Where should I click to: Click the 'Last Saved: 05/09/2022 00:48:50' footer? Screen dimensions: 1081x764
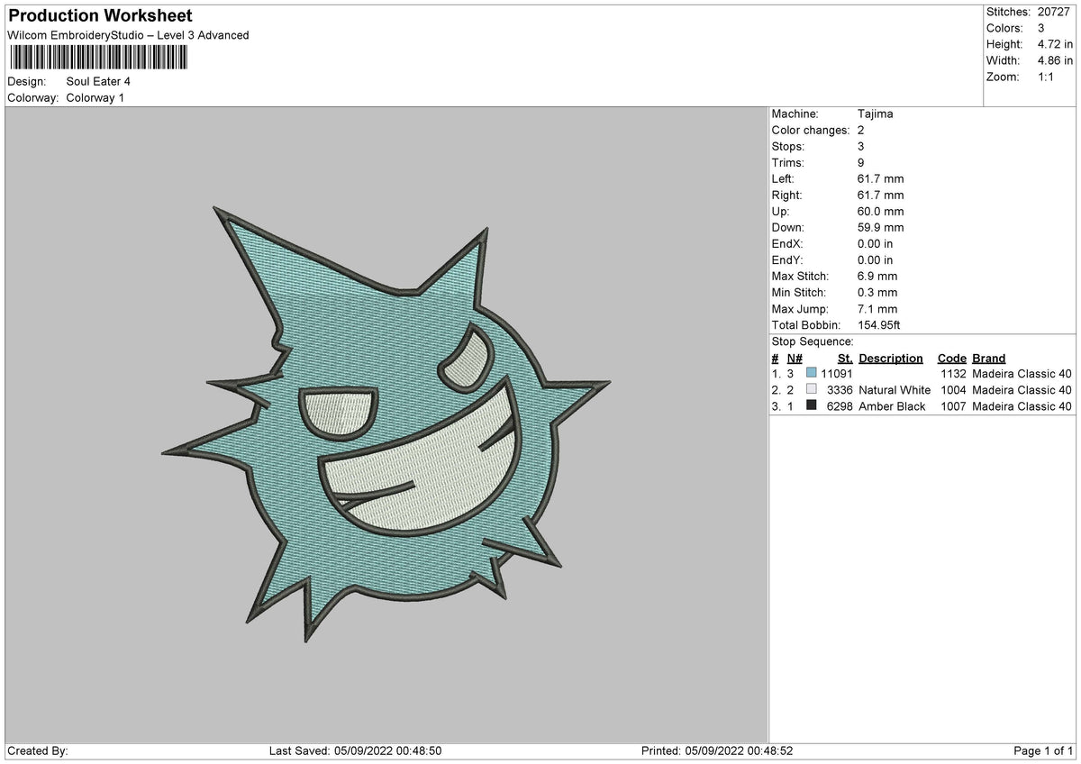point(356,750)
